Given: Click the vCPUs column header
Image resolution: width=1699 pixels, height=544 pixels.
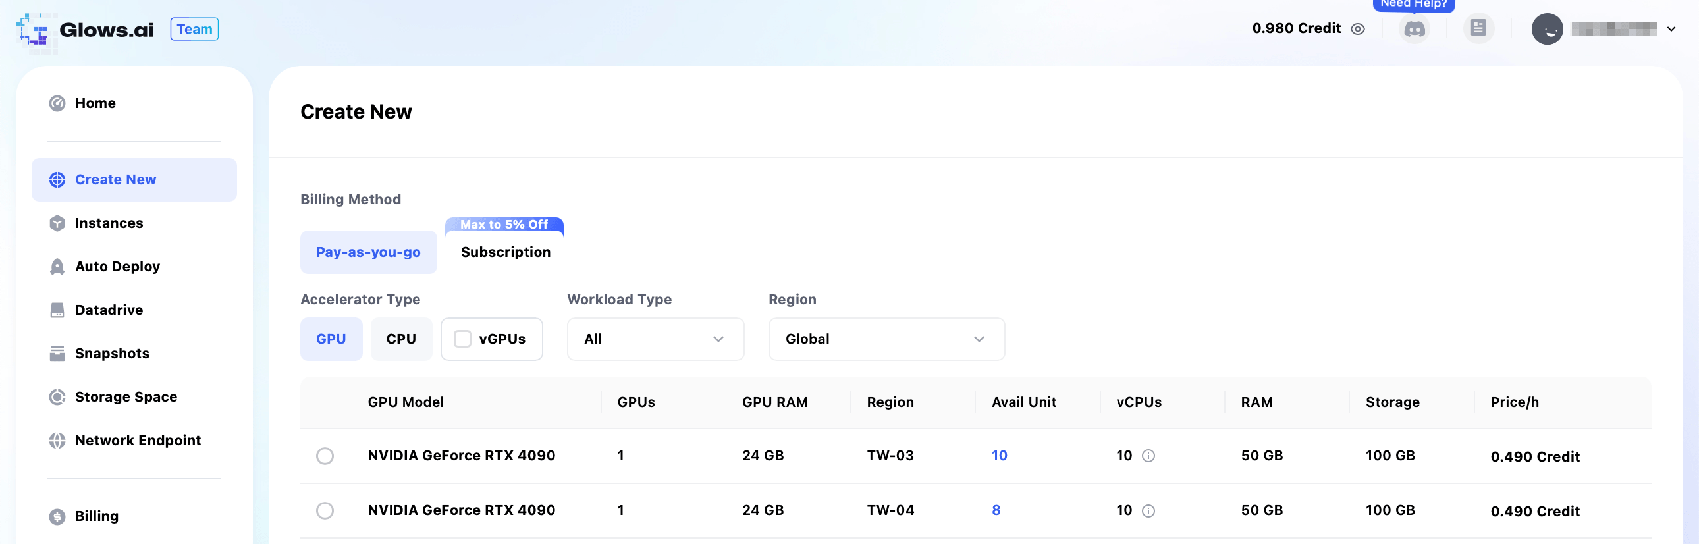Looking at the screenshot, I should click(1139, 403).
